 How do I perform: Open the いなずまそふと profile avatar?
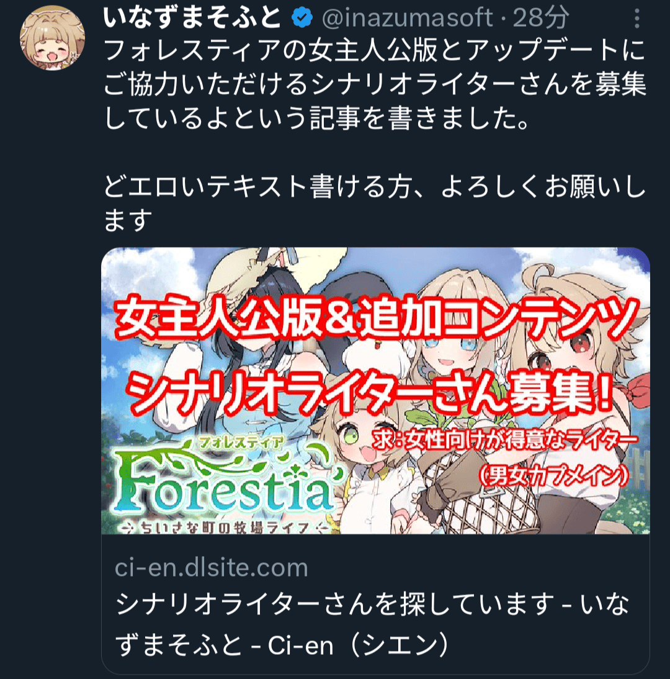tap(52, 38)
